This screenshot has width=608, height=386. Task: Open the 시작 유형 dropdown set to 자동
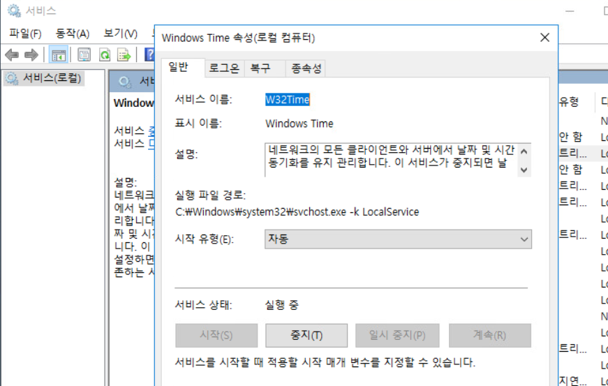[x=398, y=239]
